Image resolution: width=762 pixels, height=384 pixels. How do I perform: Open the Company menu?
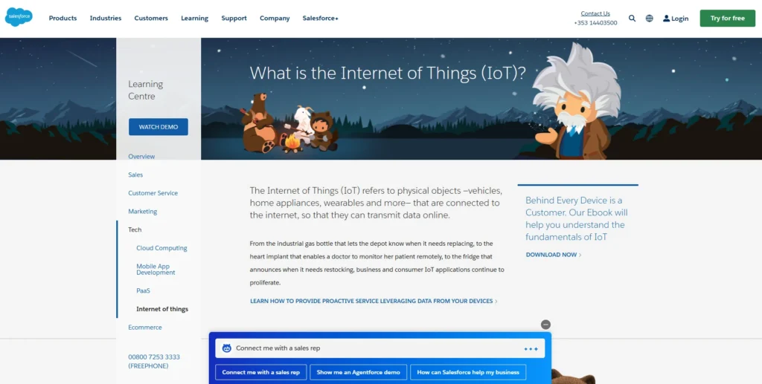[275, 19]
